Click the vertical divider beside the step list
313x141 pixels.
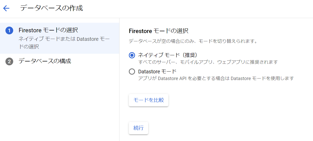pyautogui.click(x=119, y=80)
